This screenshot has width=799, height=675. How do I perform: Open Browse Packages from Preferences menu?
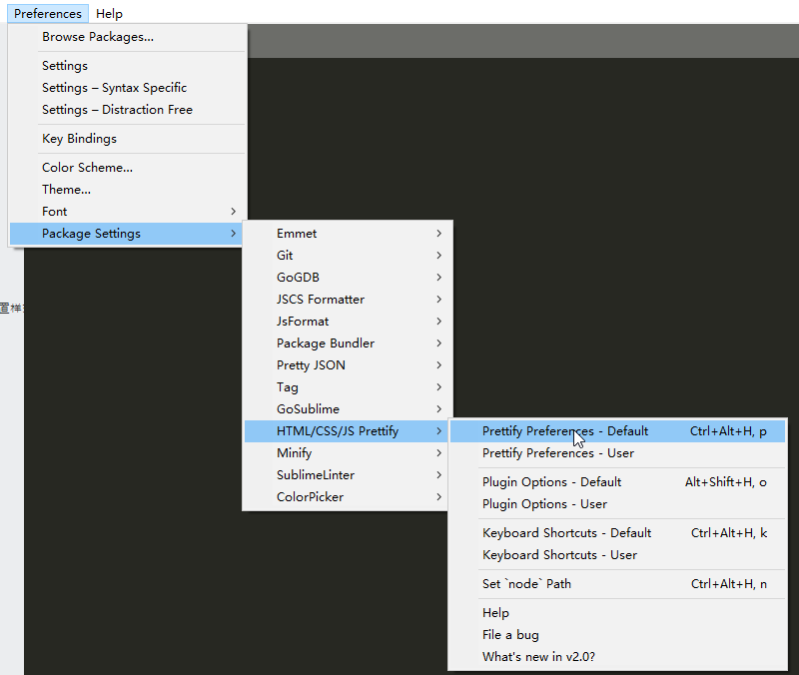point(98,37)
